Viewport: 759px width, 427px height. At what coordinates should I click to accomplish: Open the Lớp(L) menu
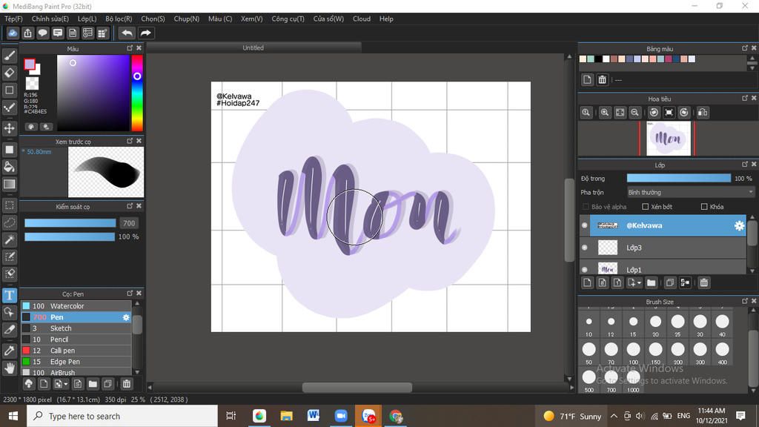[x=87, y=19]
